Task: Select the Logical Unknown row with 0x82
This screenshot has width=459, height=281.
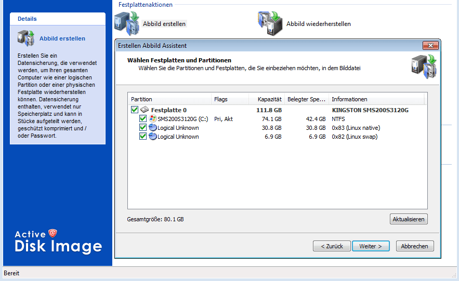Action: click(178, 137)
